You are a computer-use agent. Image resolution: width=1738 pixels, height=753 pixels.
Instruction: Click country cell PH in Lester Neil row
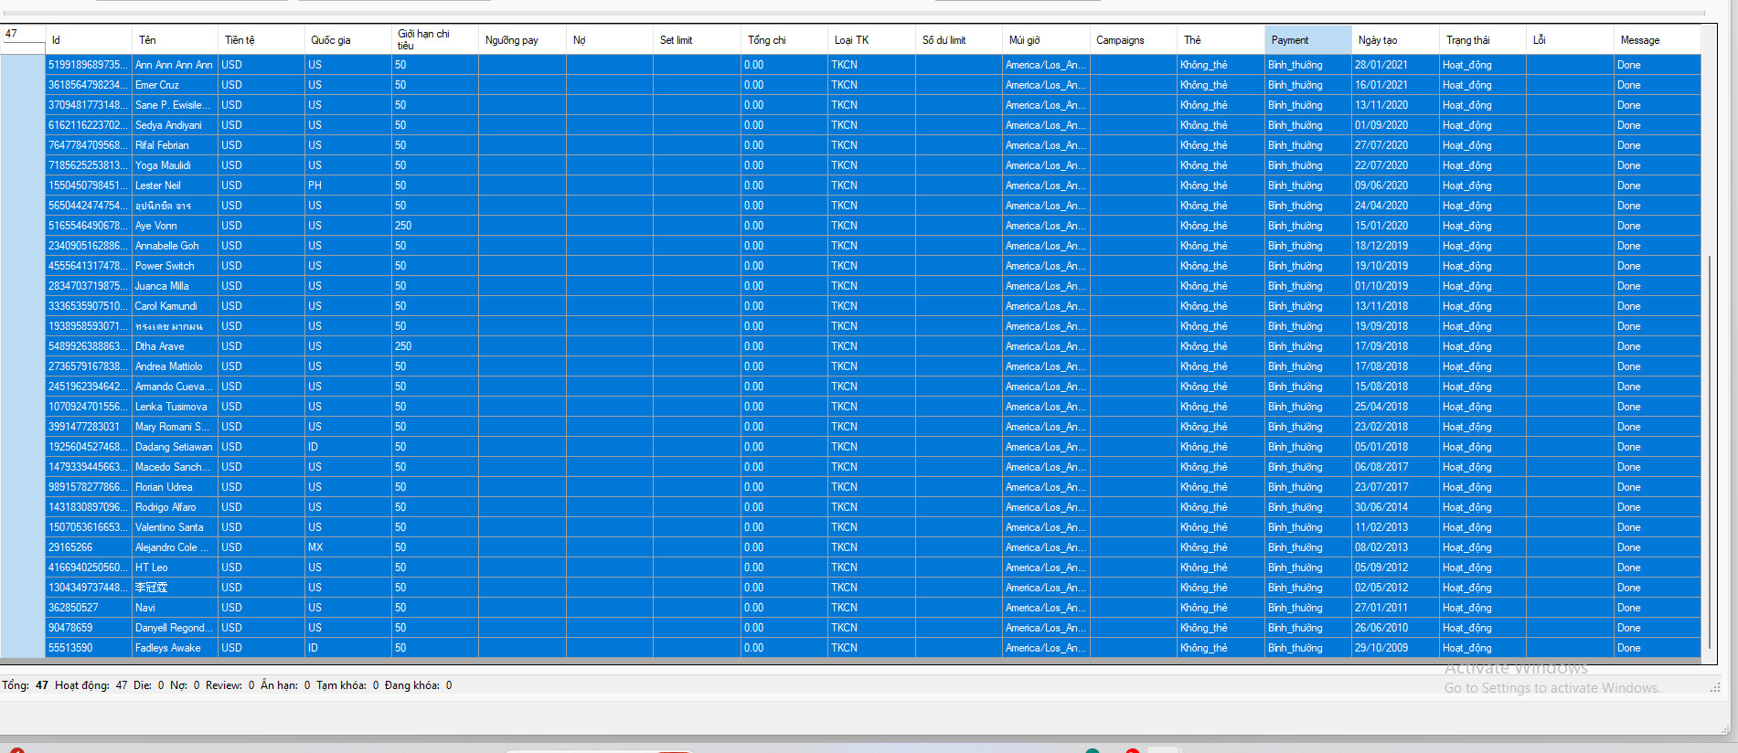(x=348, y=186)
